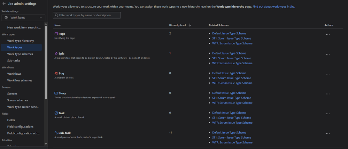Open Work type schemes in sidebar
The height and width of the screenshot is (149, 348).
click(20, 54)
